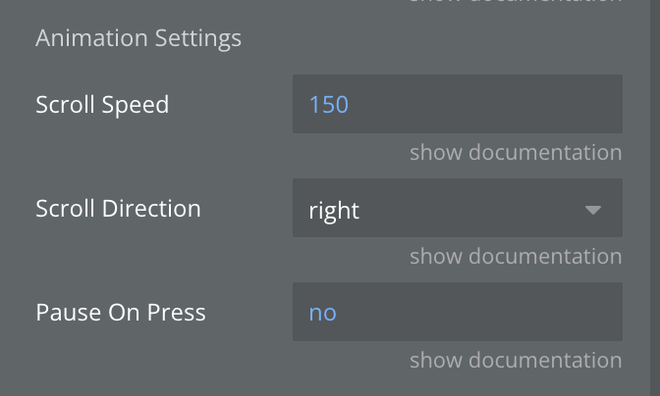This screenshot has height=396, width=660.
Task: Click the Animation Settings section header
Action: (138, 39)
